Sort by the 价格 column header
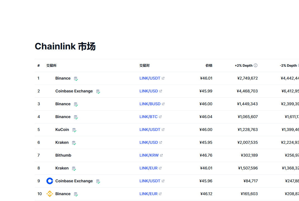 (x=209, y=66)
